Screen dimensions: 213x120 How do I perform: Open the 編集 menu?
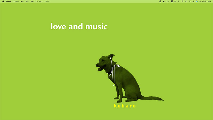pyautogui.click(x=22, y=1)
